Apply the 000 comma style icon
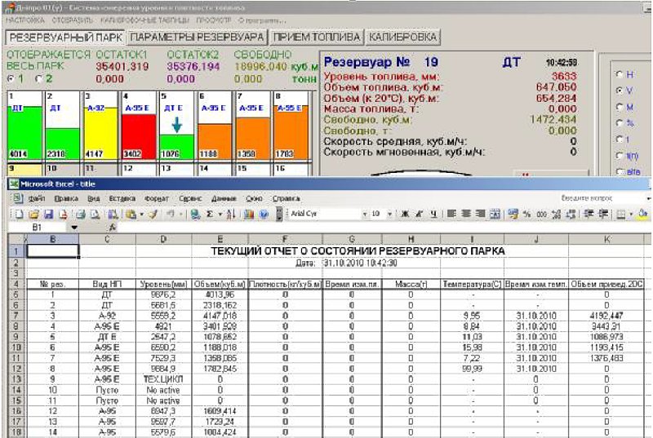This screenshot has height=438, width=653. [541, 214]
